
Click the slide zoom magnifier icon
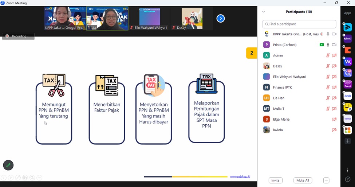pyautogui.click(x=32, y=178)
